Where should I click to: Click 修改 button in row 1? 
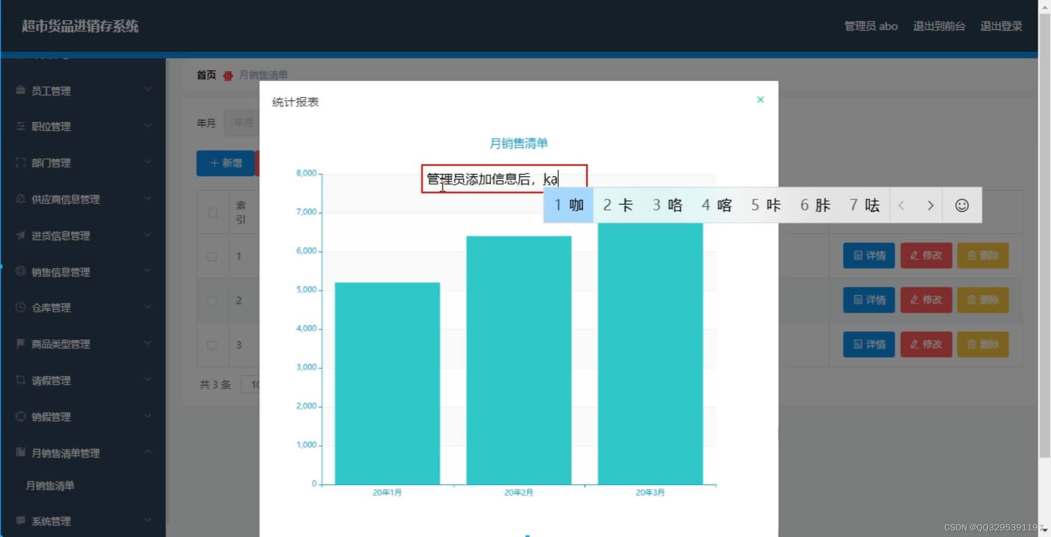(926, 256)
